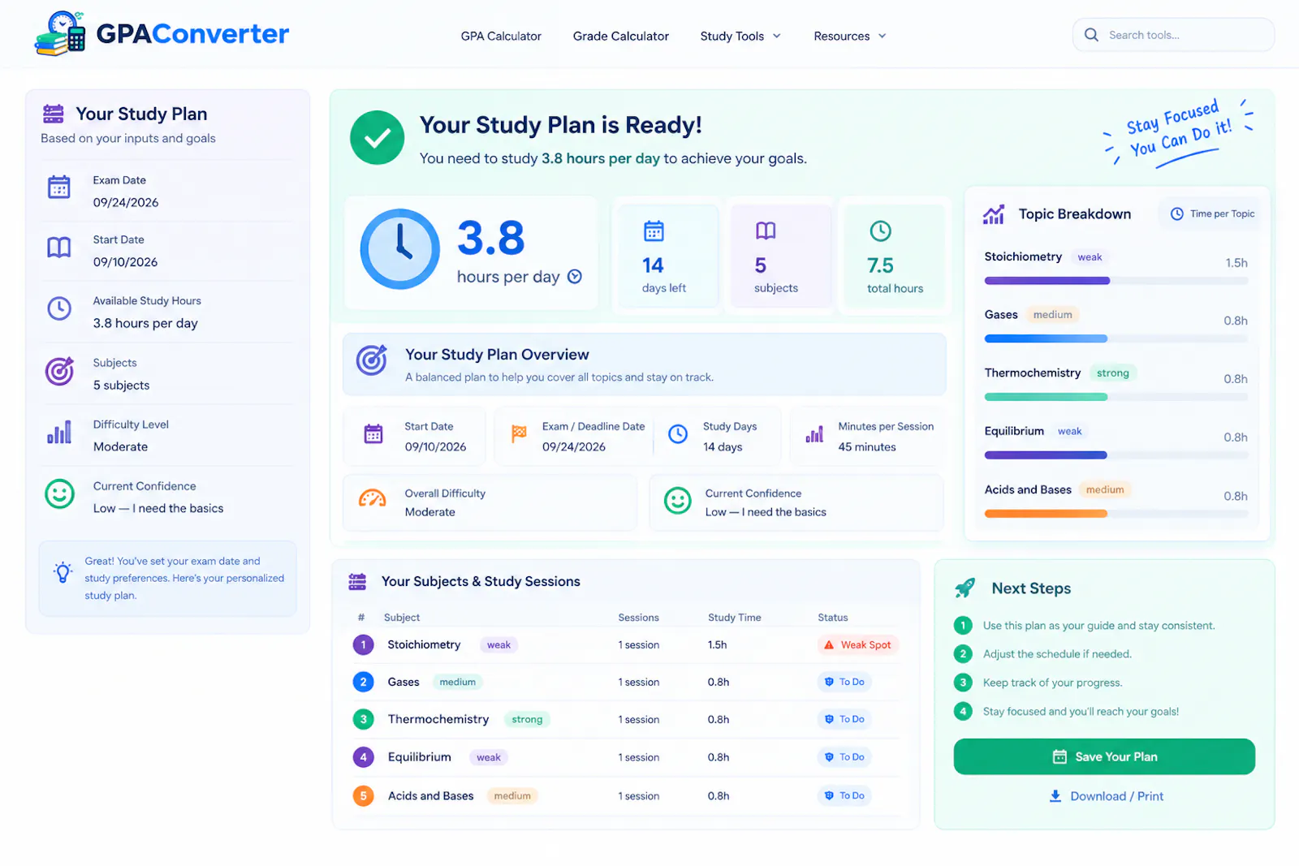Screen dimensions: 1299x866
Task: Click the Topic Breakdown chart icon
Action: pos(994,214)
